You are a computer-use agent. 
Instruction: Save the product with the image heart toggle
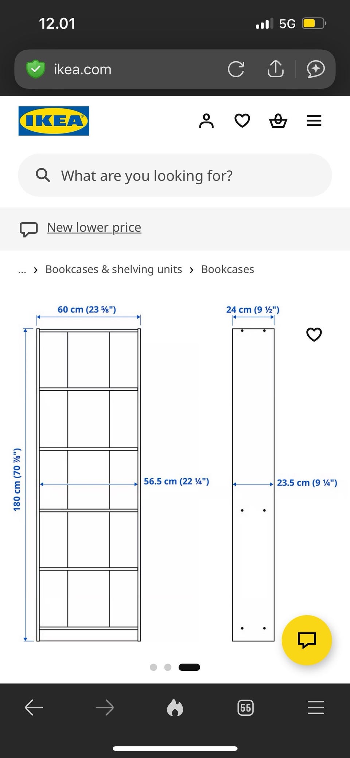click(314, 334)
